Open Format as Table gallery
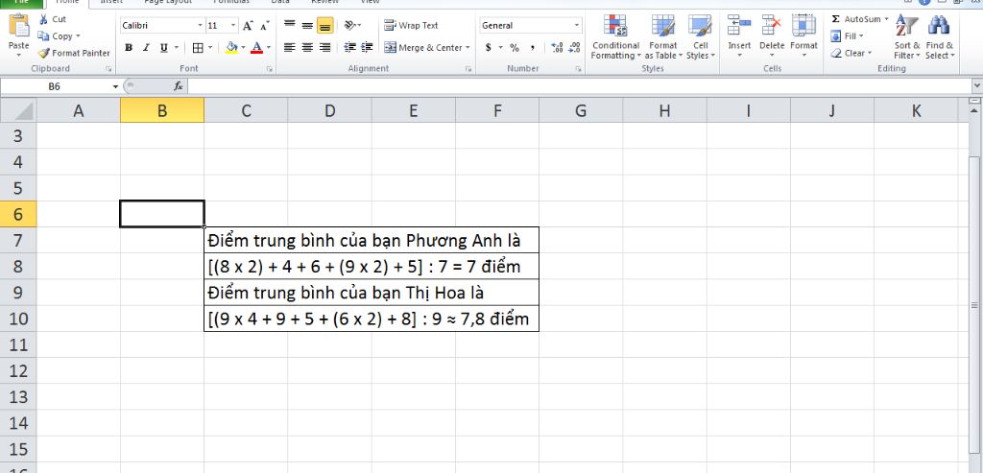 (x=662, y=37)
